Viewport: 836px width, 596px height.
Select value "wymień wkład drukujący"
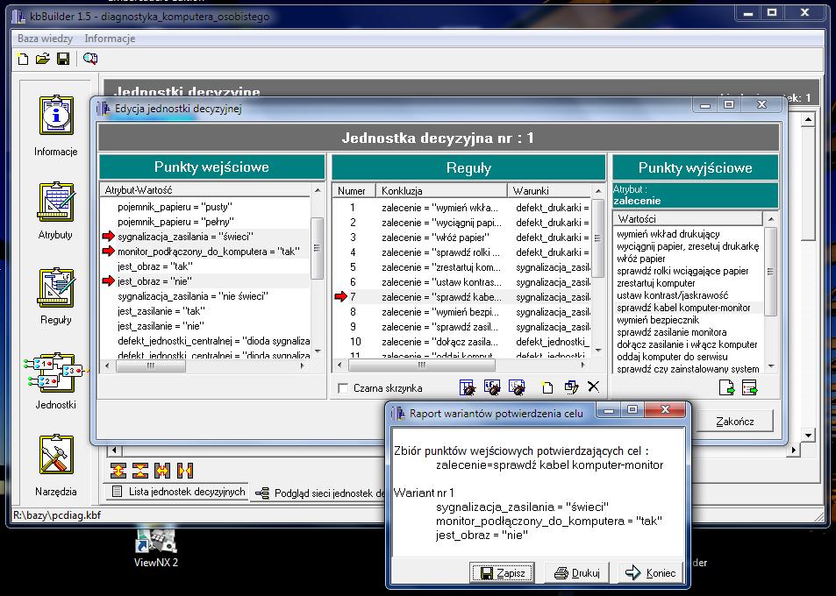[x=668, y=234]
